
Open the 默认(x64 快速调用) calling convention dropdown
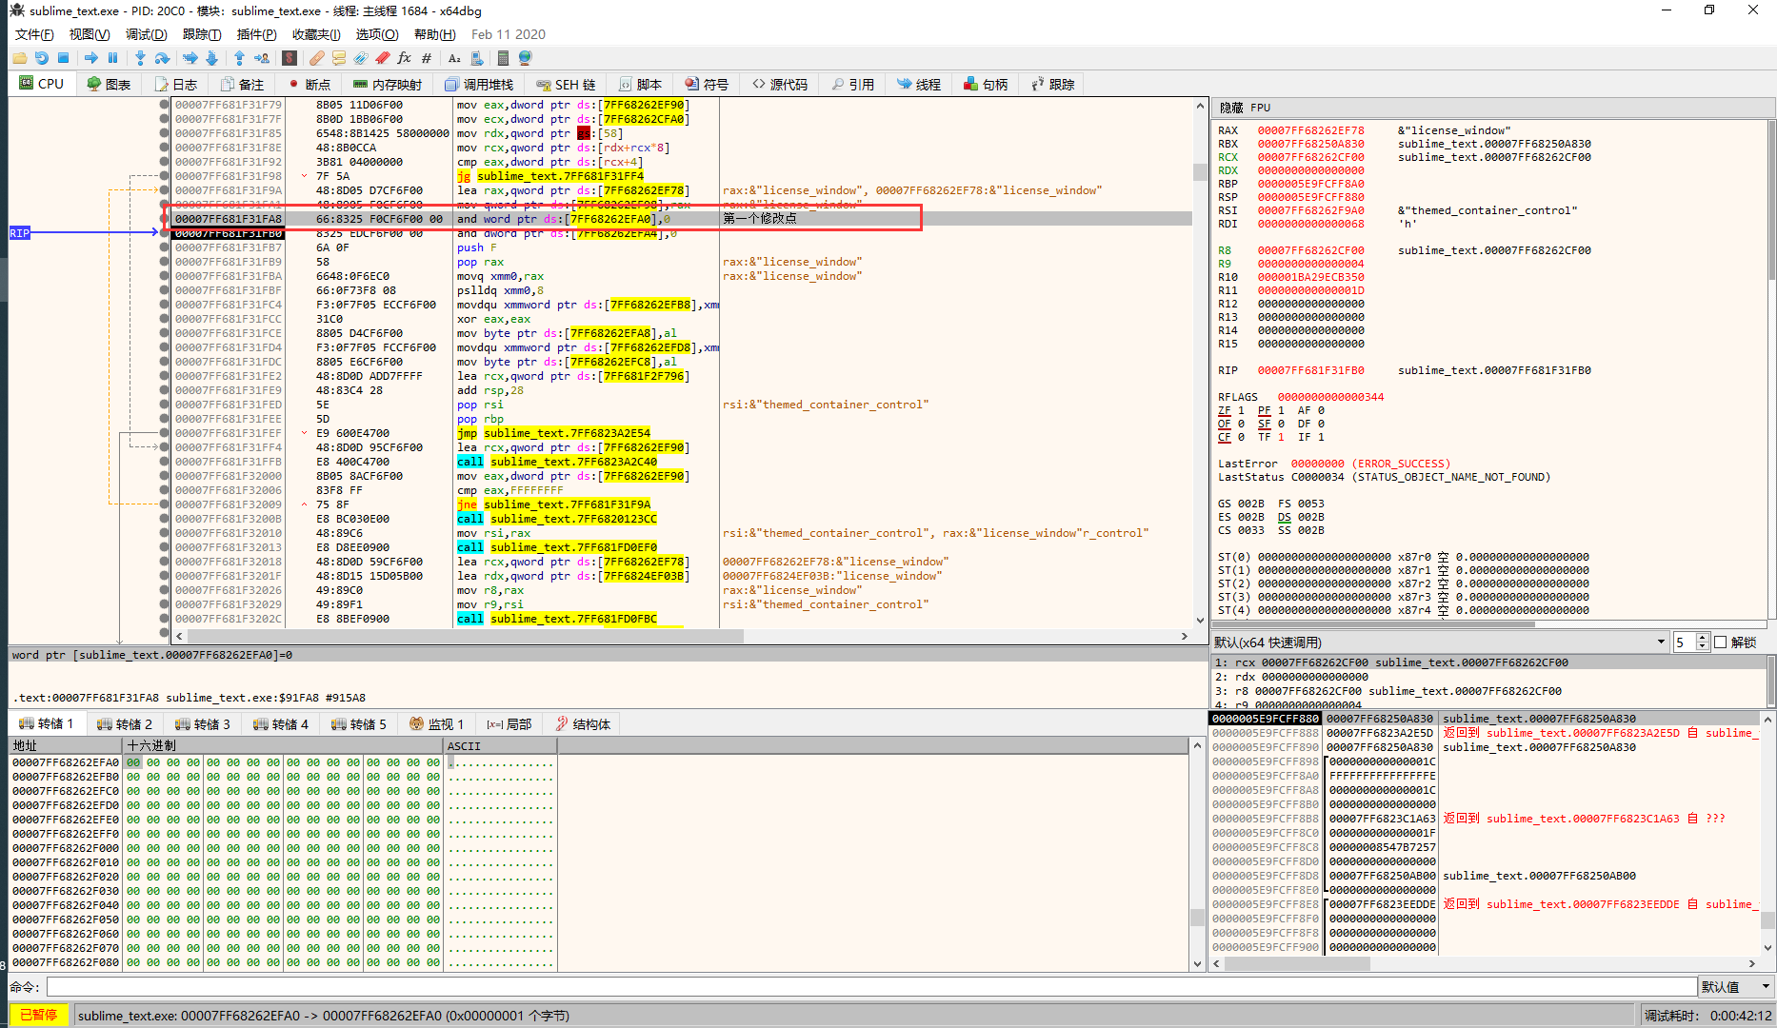click(1440, 642)
